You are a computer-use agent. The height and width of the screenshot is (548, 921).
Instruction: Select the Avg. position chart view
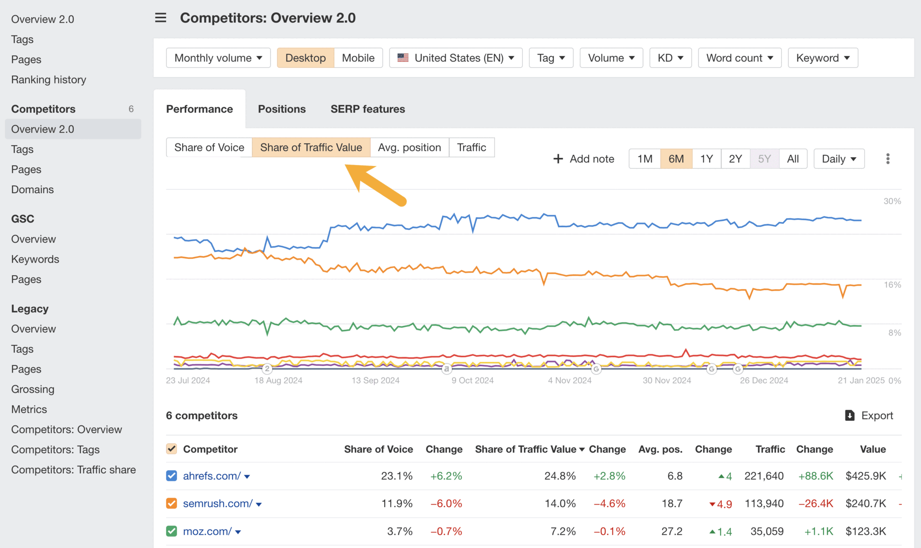coord(409,147)
